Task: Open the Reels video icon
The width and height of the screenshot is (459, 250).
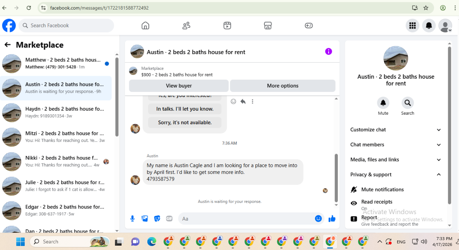Action: [x=227, y=25]
